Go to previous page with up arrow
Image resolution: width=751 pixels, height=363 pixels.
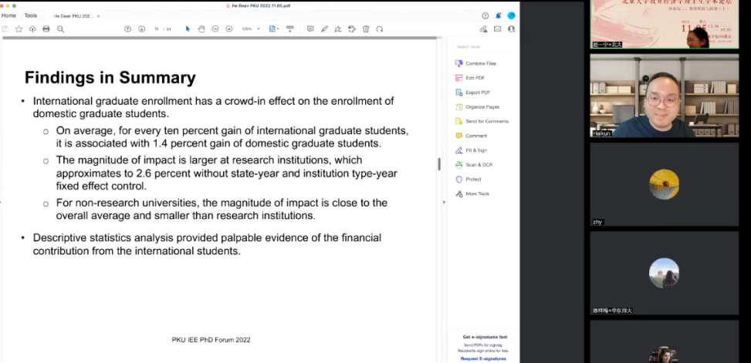point(127,29)
